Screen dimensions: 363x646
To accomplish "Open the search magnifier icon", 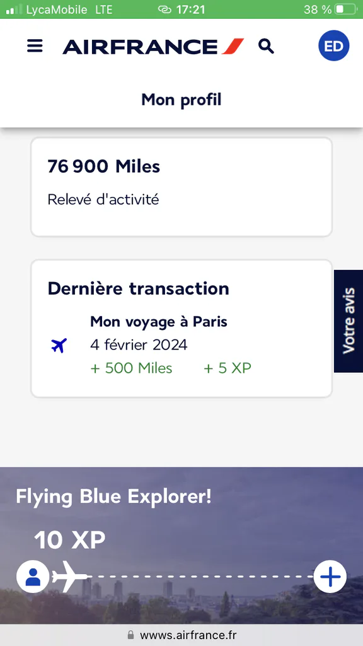I will pos(266,46).
